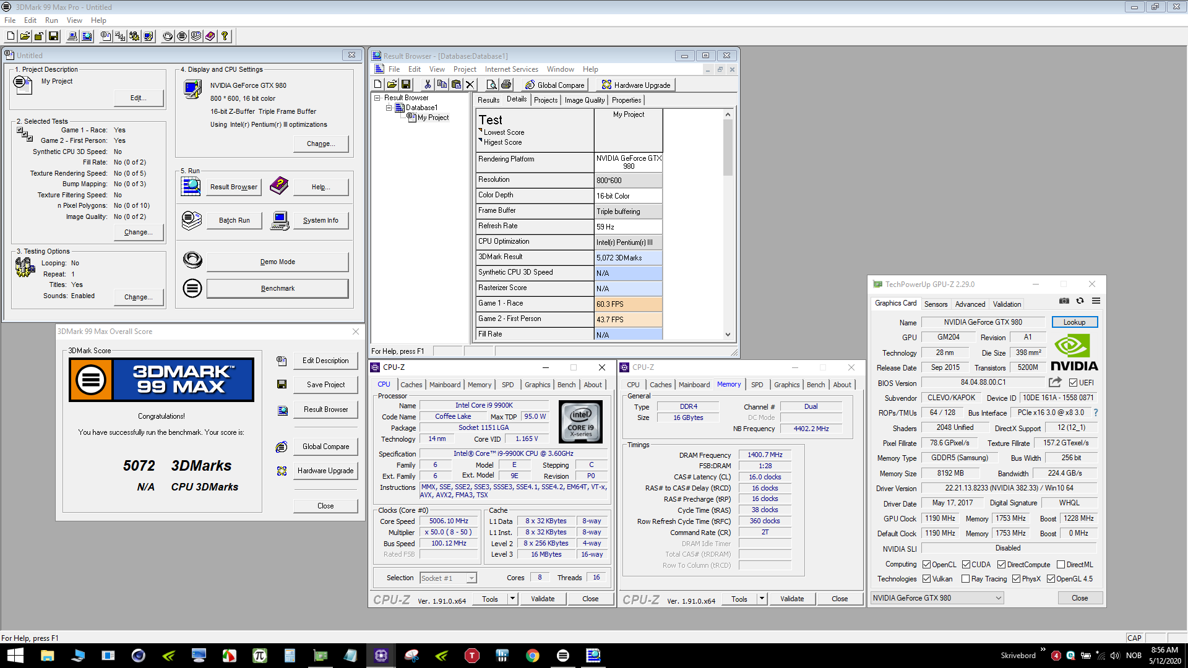Collapse the Database1 tree node
1188x668 pixels.
pos(389,108)
